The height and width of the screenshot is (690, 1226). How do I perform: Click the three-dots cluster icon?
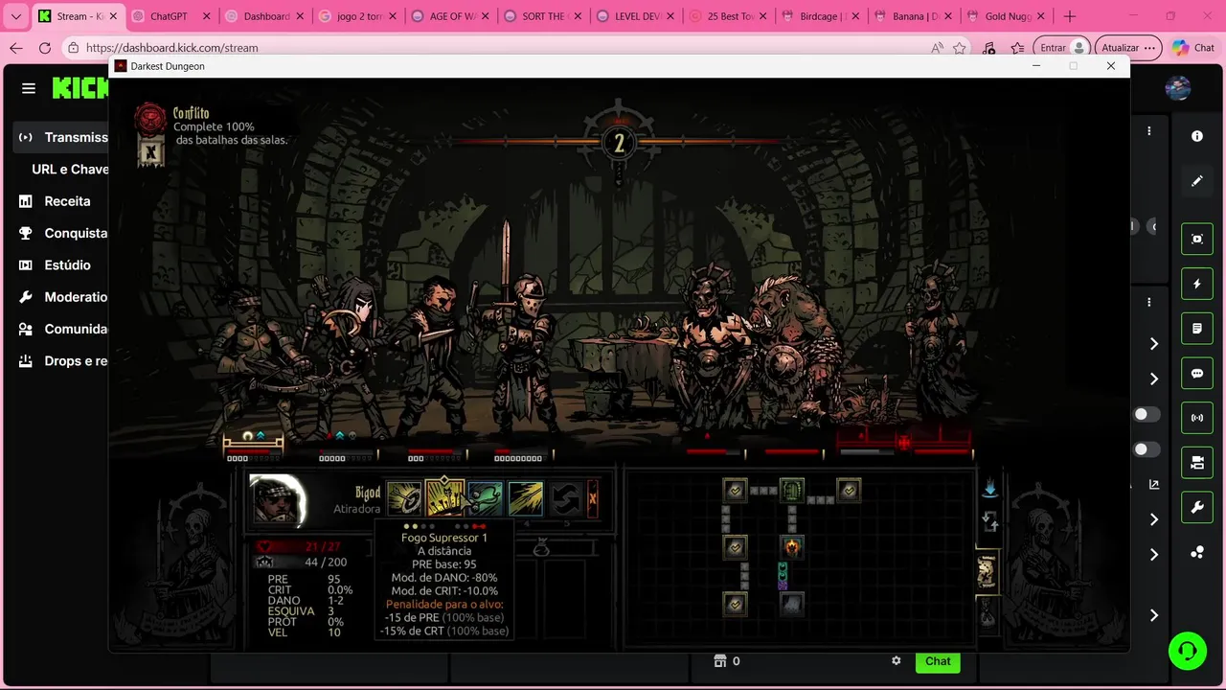1197,553
